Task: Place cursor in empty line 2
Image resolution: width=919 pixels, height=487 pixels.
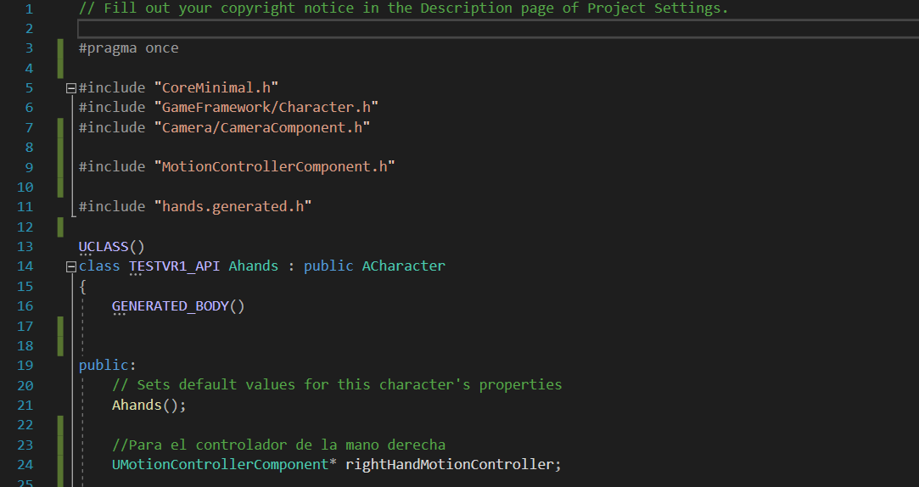Action: tap(498, 28)
